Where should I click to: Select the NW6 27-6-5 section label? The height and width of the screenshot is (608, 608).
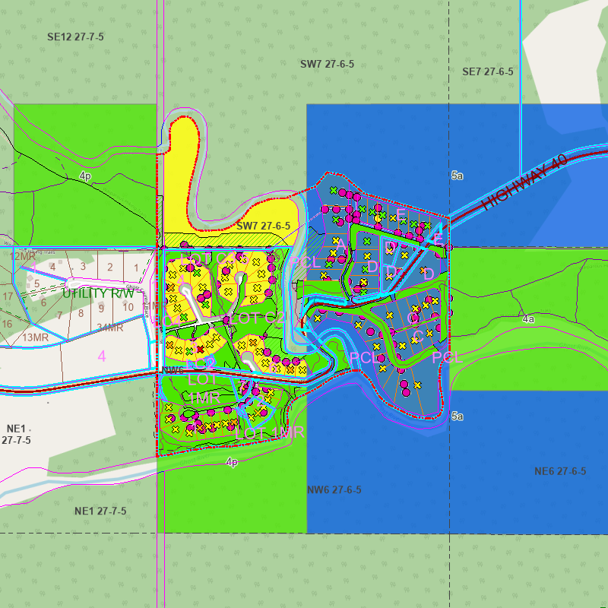click(x=334, y=490)
